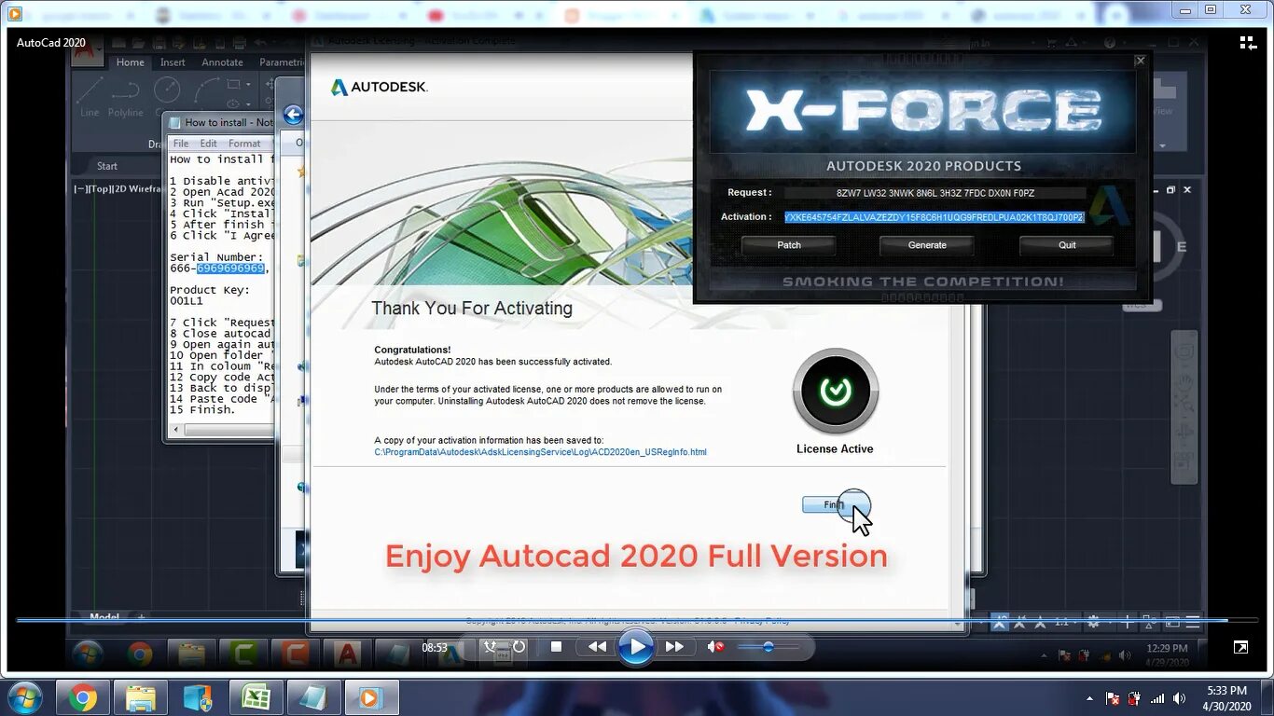The height and width of the screenshot is (716, 1274).
Task: Open Windows Explorer from the taskbar
Action: (x=141, y=697)
